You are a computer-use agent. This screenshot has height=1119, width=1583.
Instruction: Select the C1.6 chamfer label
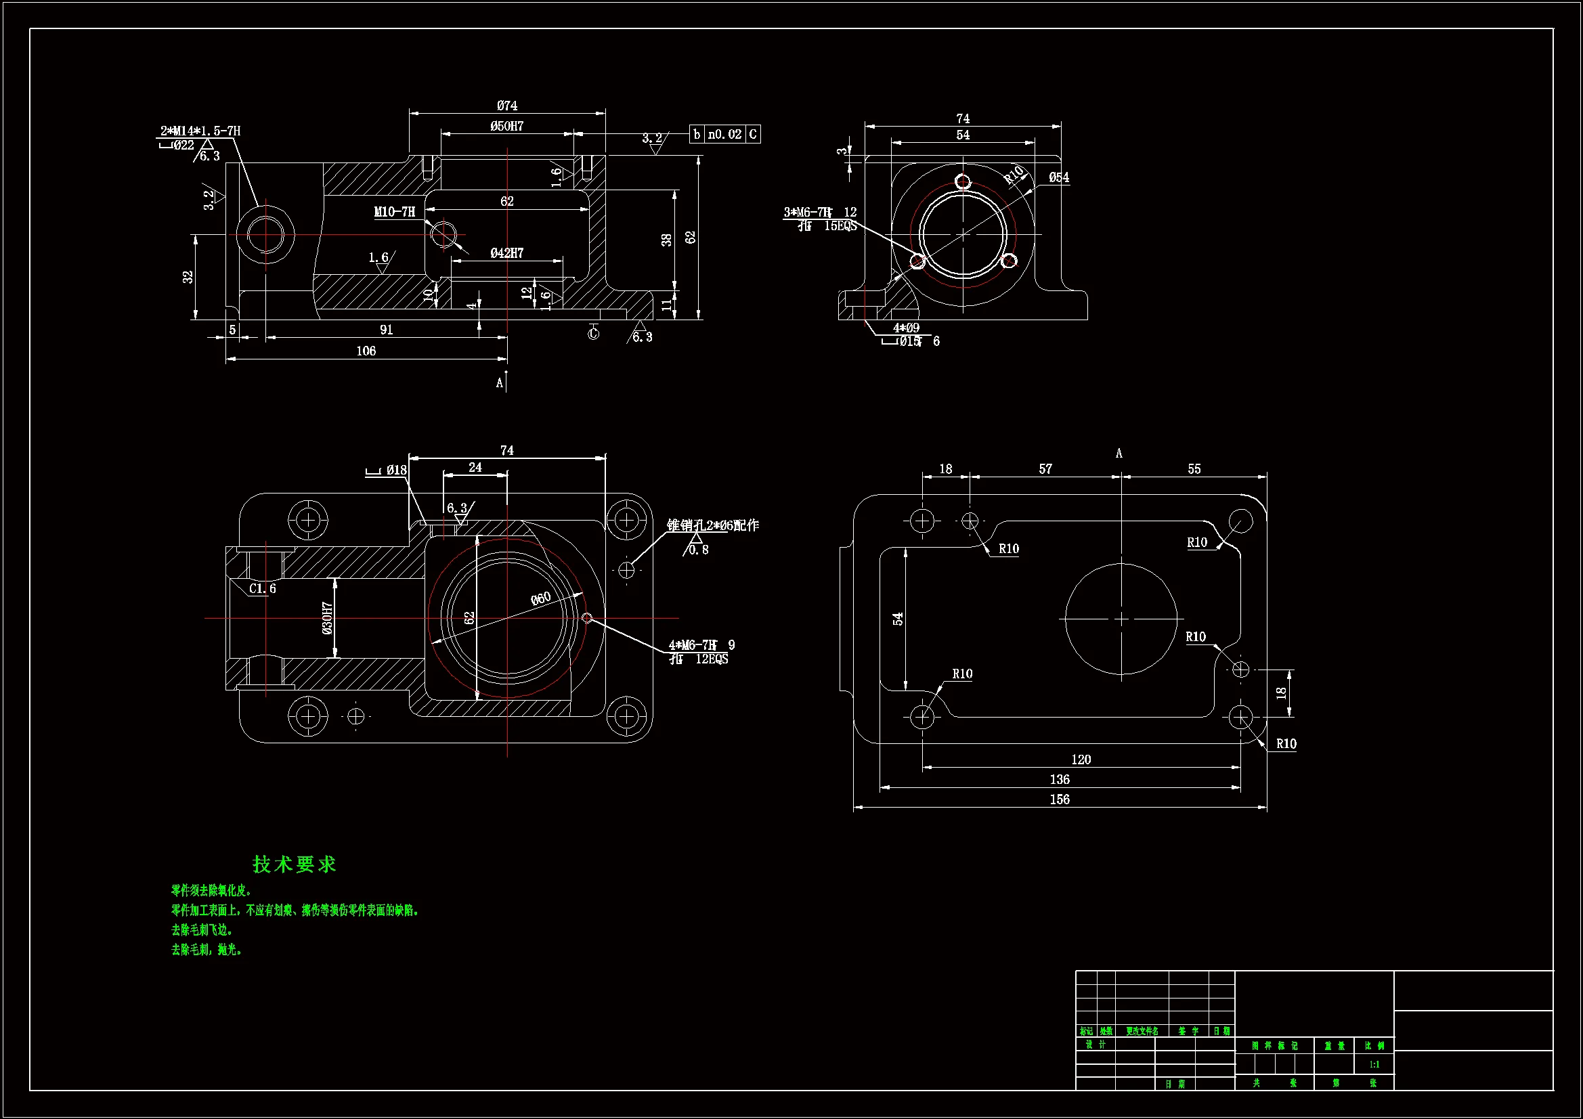(x=263, y=589)
